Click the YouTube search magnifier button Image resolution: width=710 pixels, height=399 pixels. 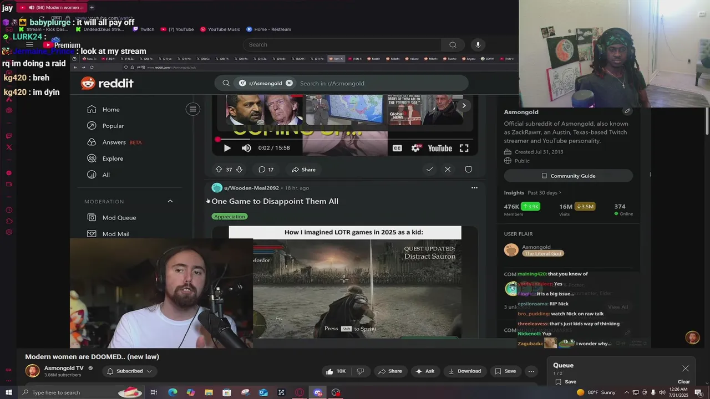click(x=453, y=44)
